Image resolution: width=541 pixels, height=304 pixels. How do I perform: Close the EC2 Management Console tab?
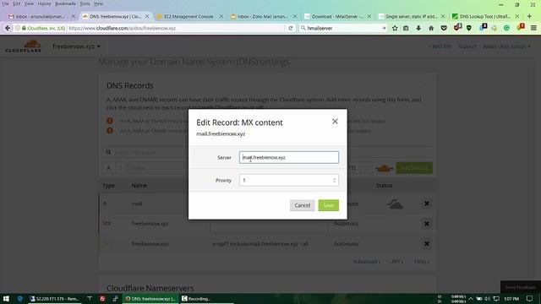[x=221, y=16]
